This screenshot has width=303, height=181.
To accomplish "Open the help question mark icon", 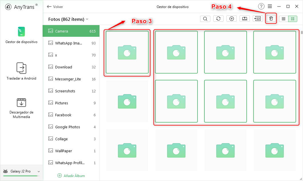I will pyautogui.click(x=261, y=6).
